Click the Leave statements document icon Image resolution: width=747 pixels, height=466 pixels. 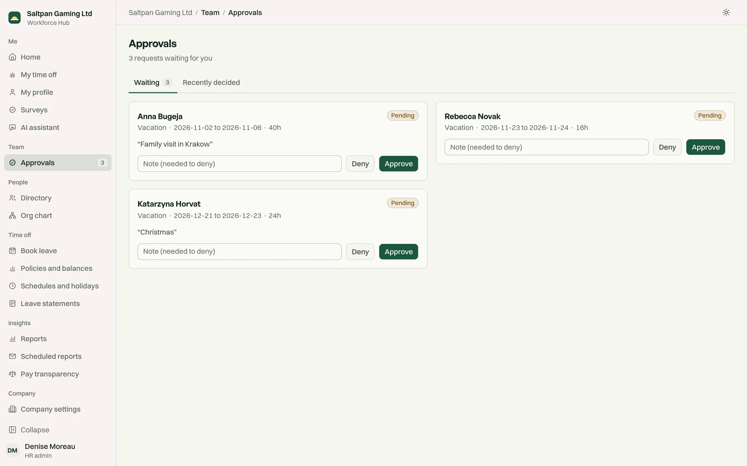tap(12, 304)
